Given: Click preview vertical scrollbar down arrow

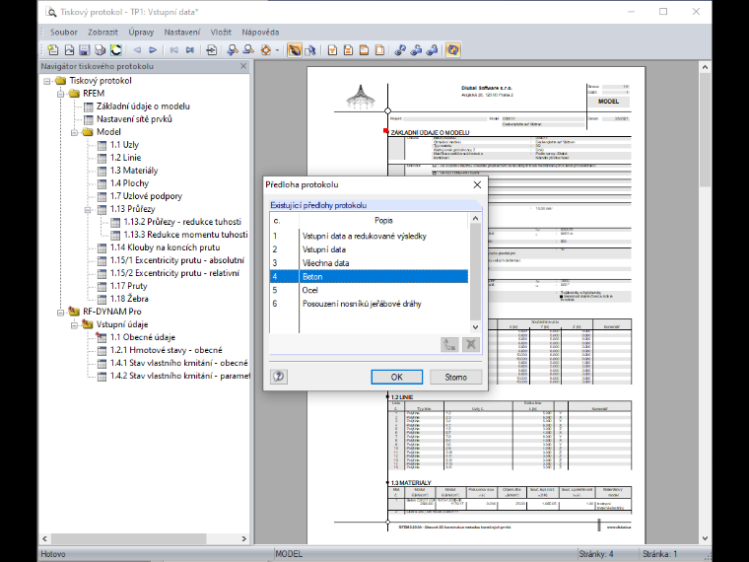Looking at the screenshot, I should (705, 538).
